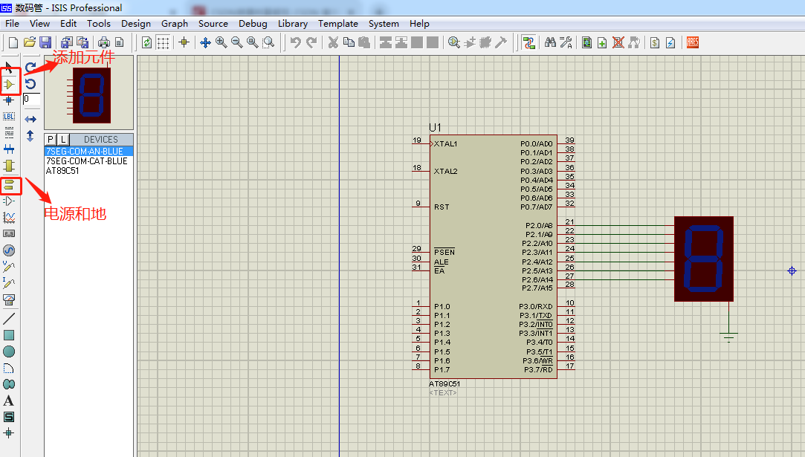The image size is (805, 457).
Task: Select Graph mode
Action: 9,218
